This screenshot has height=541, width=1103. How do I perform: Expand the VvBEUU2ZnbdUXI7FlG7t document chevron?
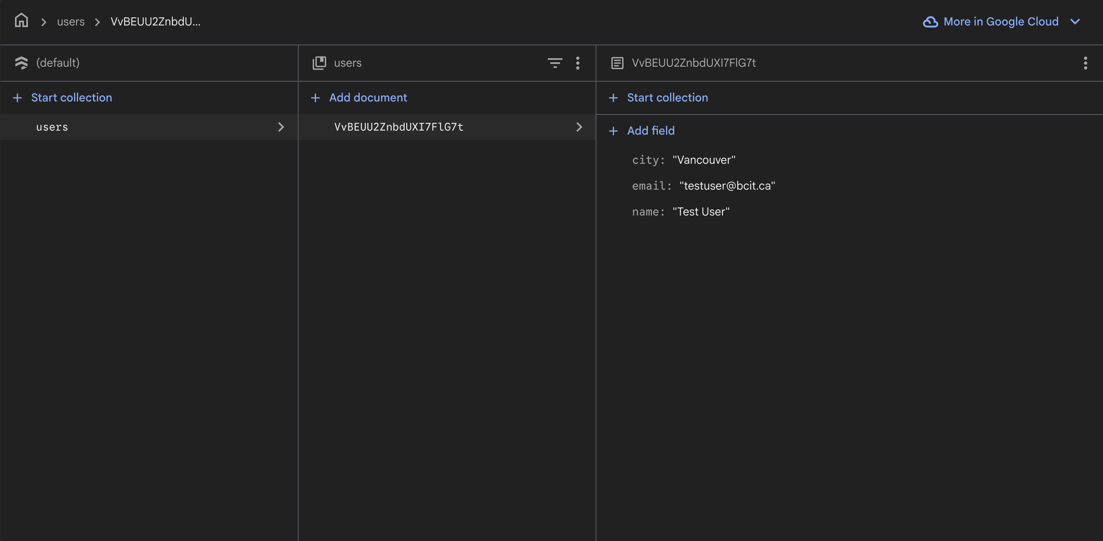tap(579, 127)
